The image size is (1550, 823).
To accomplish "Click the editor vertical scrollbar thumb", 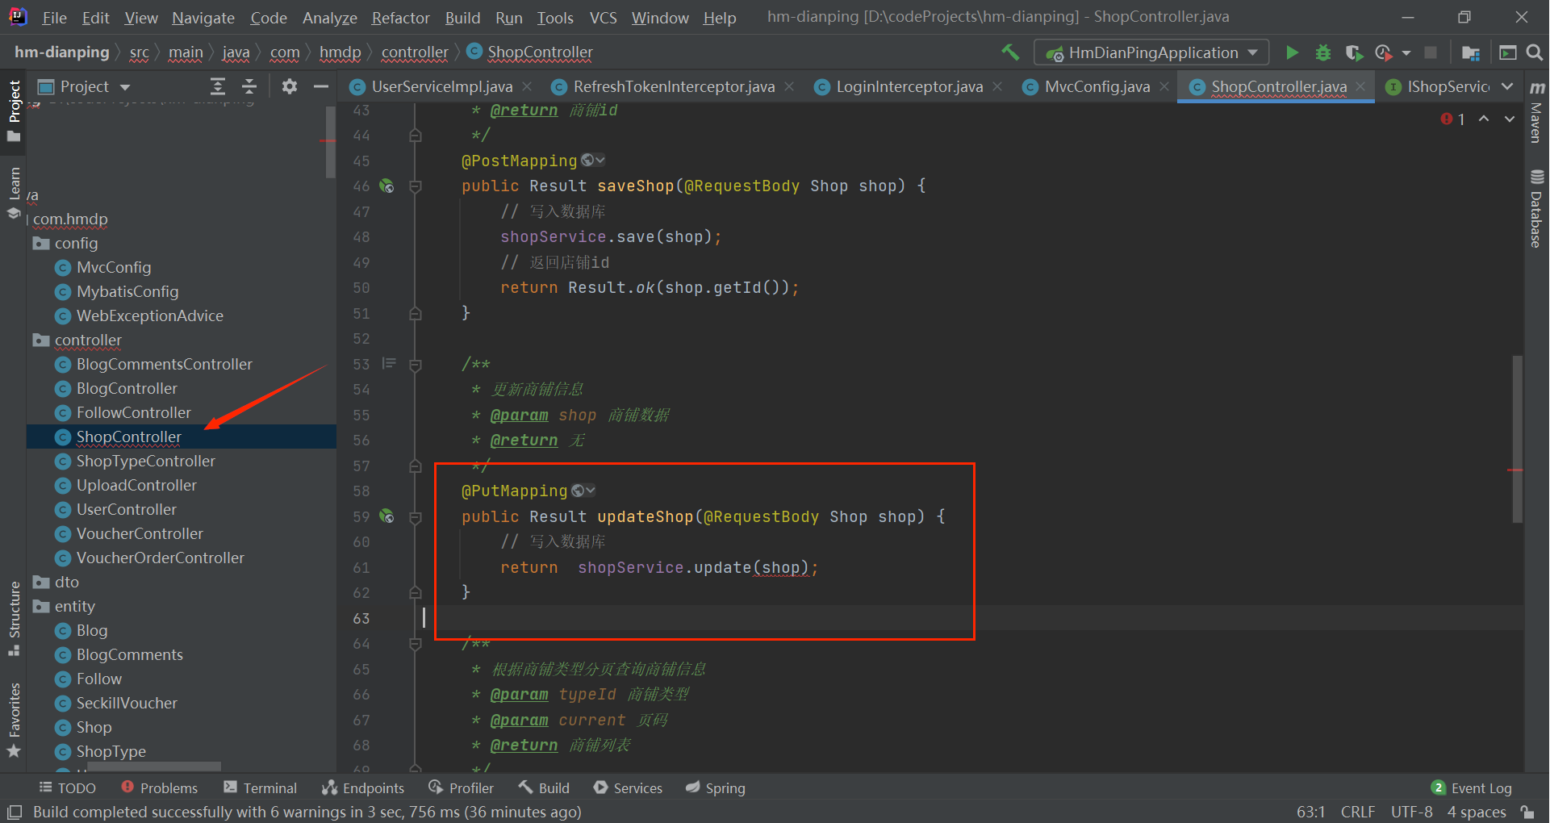I will 1517,440.
